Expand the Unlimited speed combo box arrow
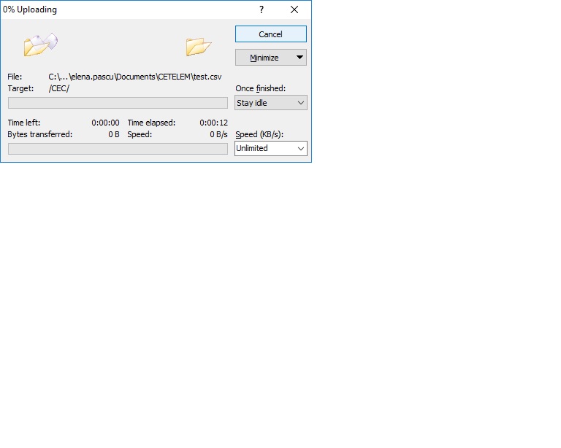Screen dimensions: 561x448 [x=299, y=148]
